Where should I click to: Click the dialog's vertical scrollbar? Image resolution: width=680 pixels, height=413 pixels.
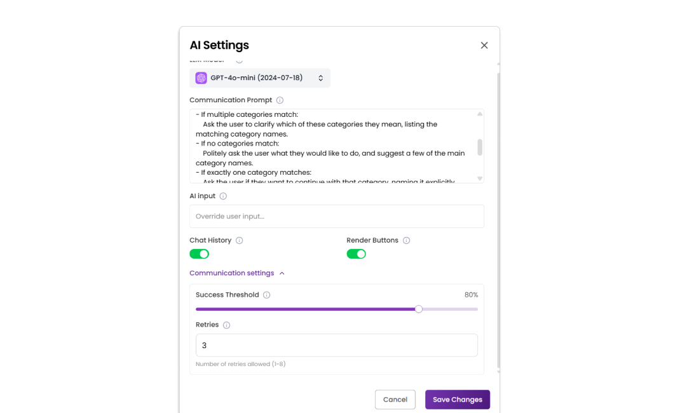(498, 220)
